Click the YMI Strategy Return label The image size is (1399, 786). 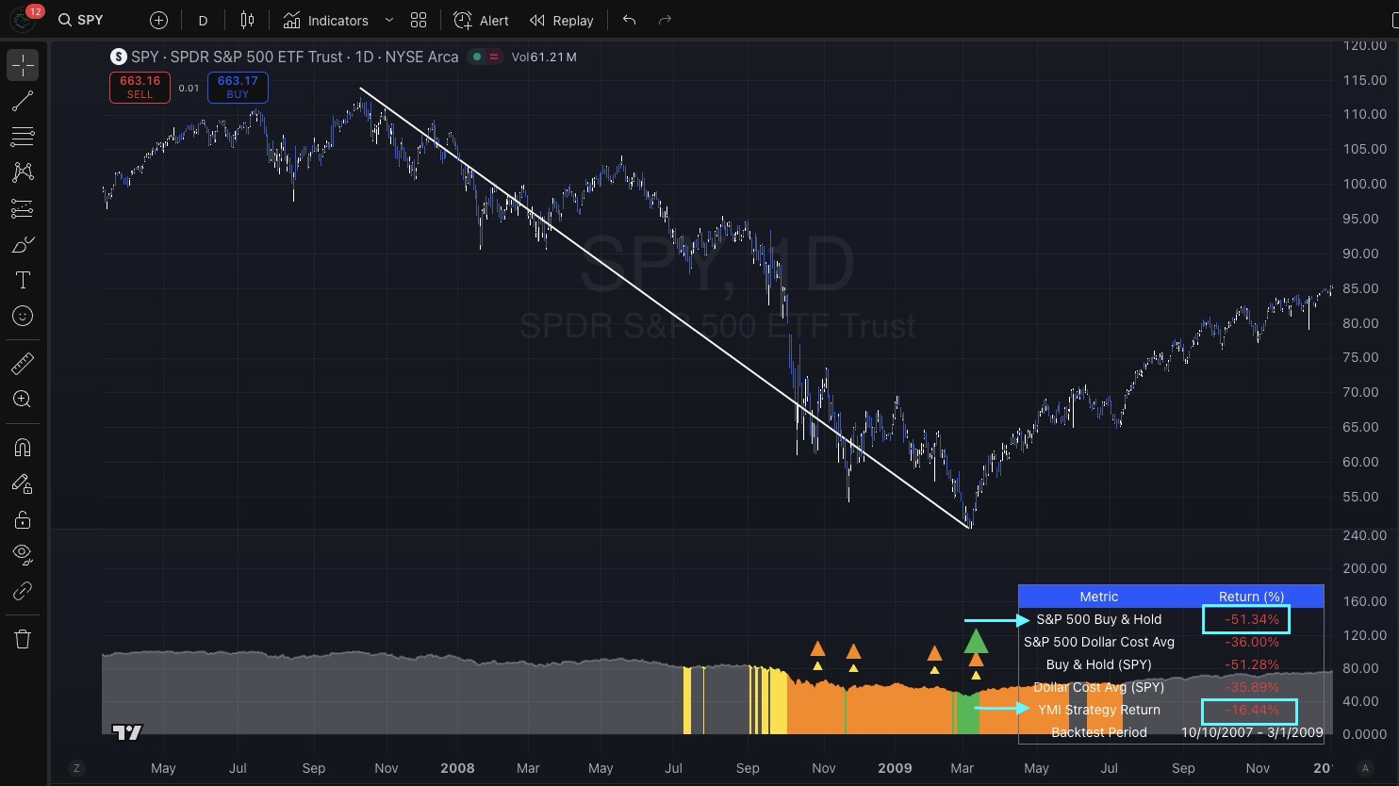click(1098, 710)
